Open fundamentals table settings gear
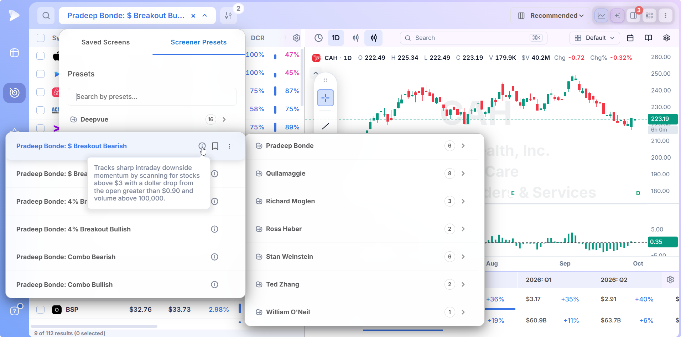 pos(670,280)
